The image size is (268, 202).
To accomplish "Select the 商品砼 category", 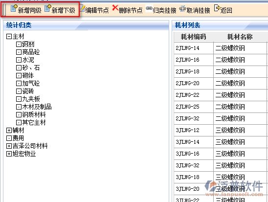I will coord(31,52).
